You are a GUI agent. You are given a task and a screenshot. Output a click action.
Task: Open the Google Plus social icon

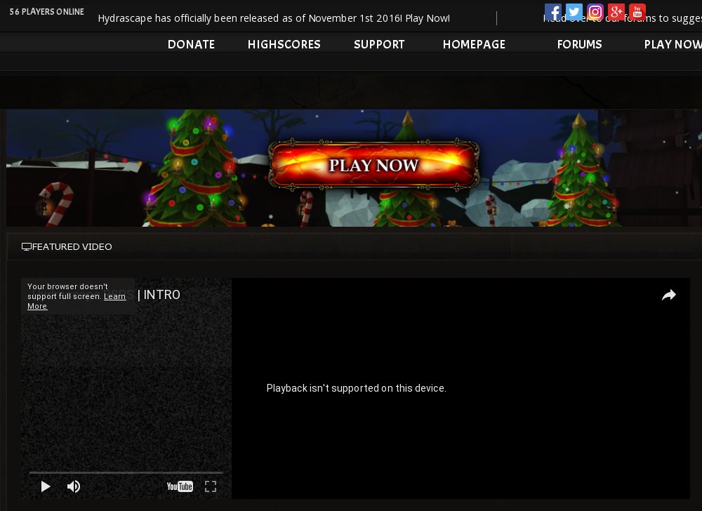616,12
